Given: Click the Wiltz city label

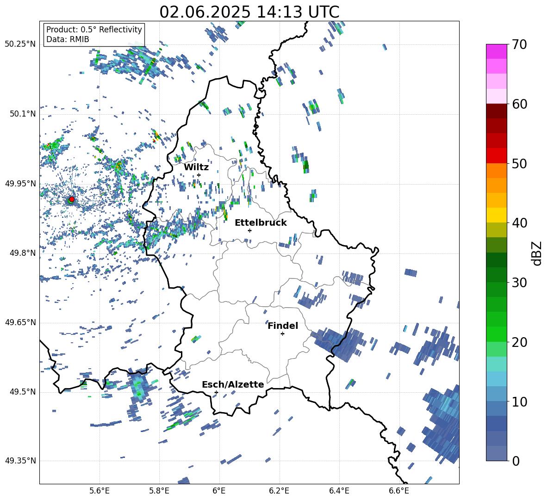Looking at the screenshot, I should tap(196, 167).
